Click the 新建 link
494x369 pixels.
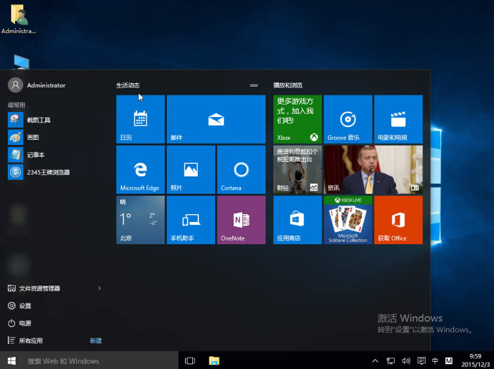pyautogui.click(x=96, y=340)
